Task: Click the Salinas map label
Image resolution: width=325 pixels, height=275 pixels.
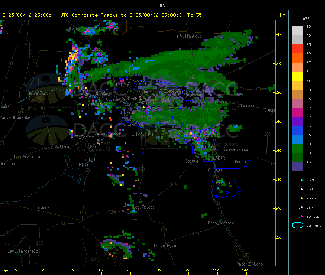Action: coord(62,147)
